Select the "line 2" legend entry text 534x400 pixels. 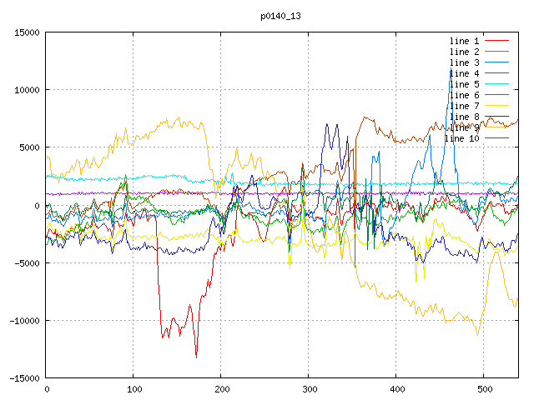(x=464, y=52)
